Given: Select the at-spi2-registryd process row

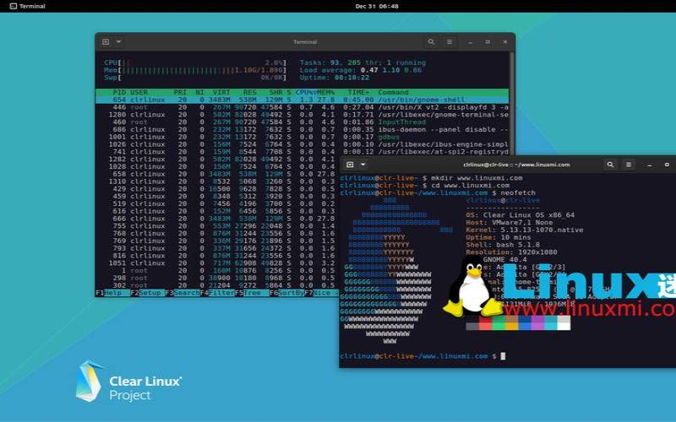Looking at the screenshot, I should 302,152.
